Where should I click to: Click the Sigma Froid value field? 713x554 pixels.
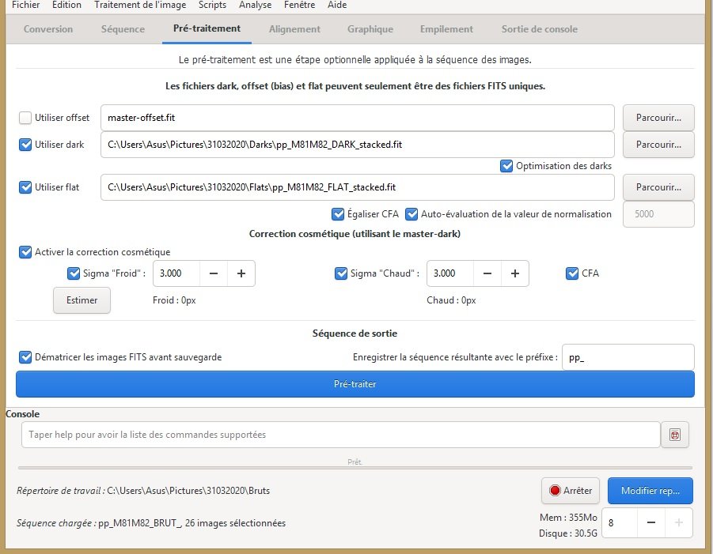[x=176, y=273]
